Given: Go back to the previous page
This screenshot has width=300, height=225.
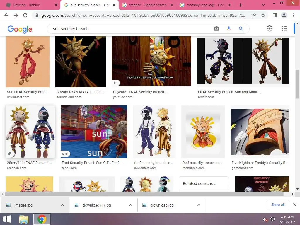Looking at the screenshot, I should (6, 15).
